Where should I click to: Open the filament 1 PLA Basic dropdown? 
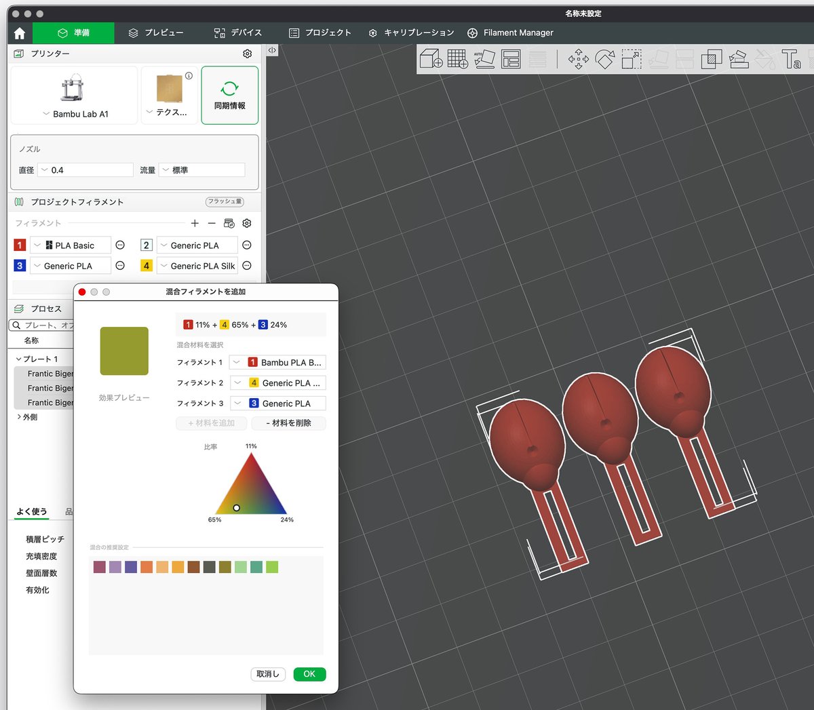click(x=71, y=245)
